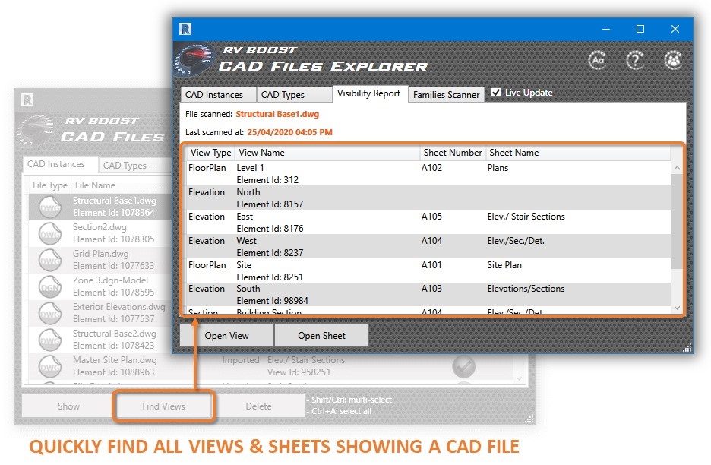Click the View Name column header
The width and height of the screenshot is (711, 465).
tap(327, 153)
